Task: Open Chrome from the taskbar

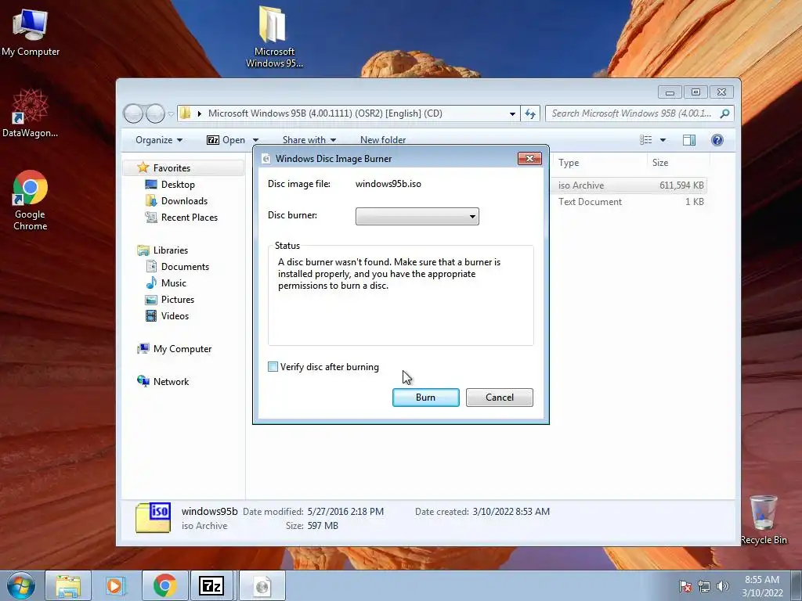Action: [164, 585]
